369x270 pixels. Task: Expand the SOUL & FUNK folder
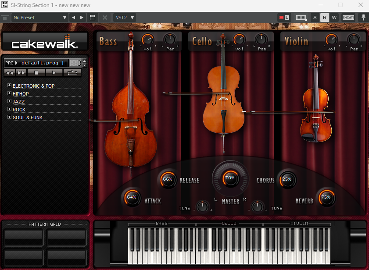click(9, 117)
